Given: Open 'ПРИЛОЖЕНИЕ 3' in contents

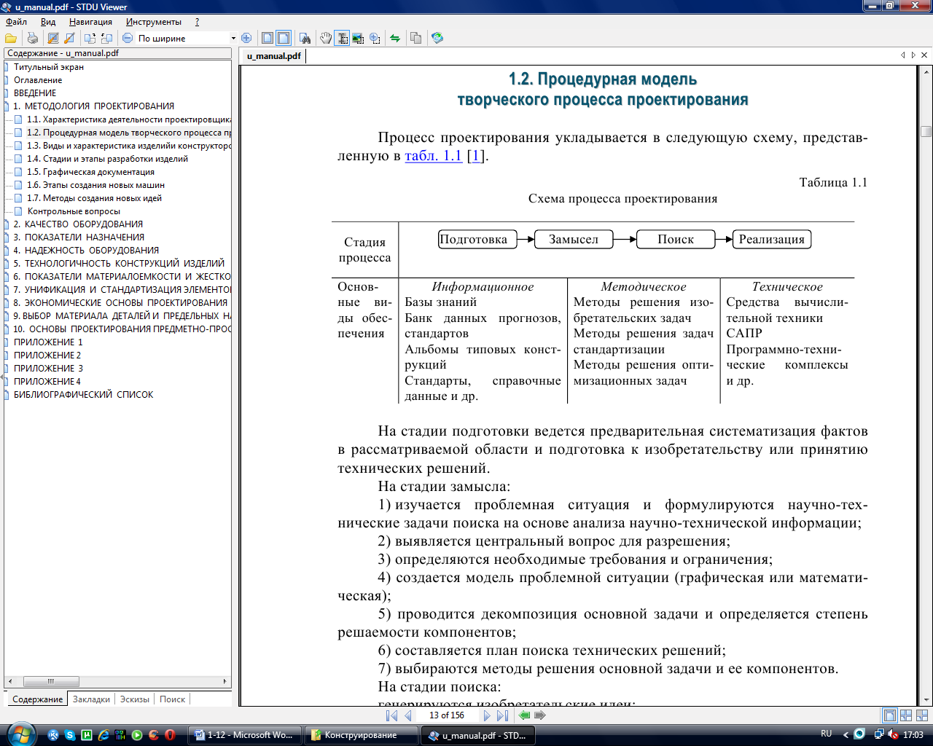Looking at the screenshot, I should [x=48, y=369].
